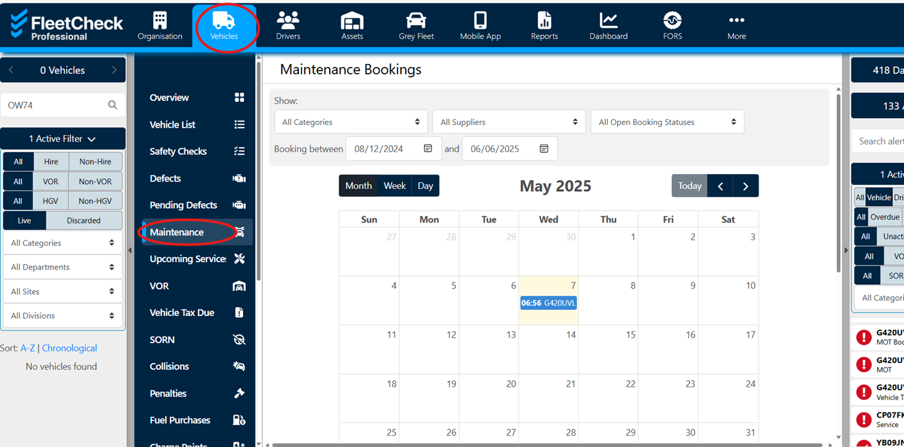Open the Organisation building icon

pos(160,20)
